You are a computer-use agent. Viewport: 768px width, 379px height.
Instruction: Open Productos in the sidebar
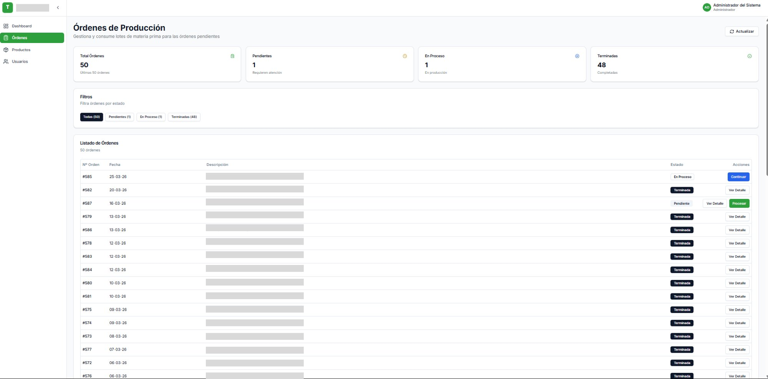pos(21,50)
